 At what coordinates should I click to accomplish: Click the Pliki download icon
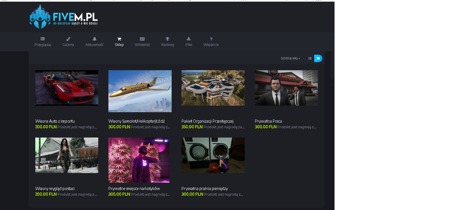(189, 39)
